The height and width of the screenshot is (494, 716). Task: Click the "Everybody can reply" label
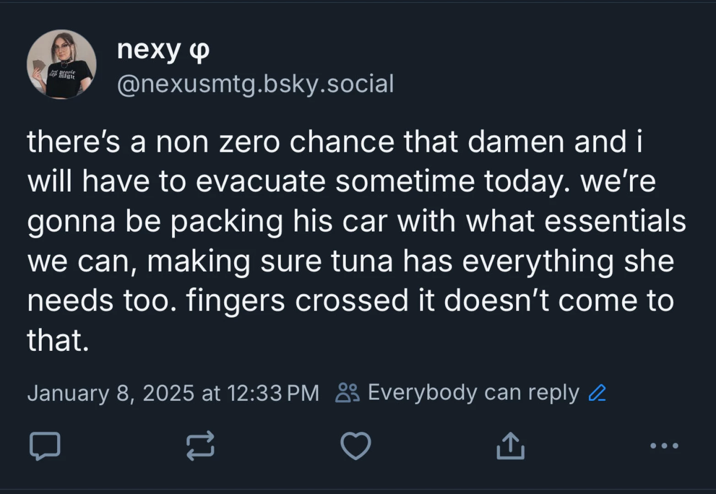pos(473,392)
